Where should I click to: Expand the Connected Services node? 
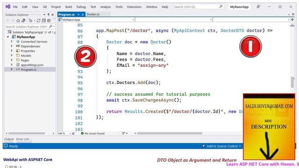point(12,42)
